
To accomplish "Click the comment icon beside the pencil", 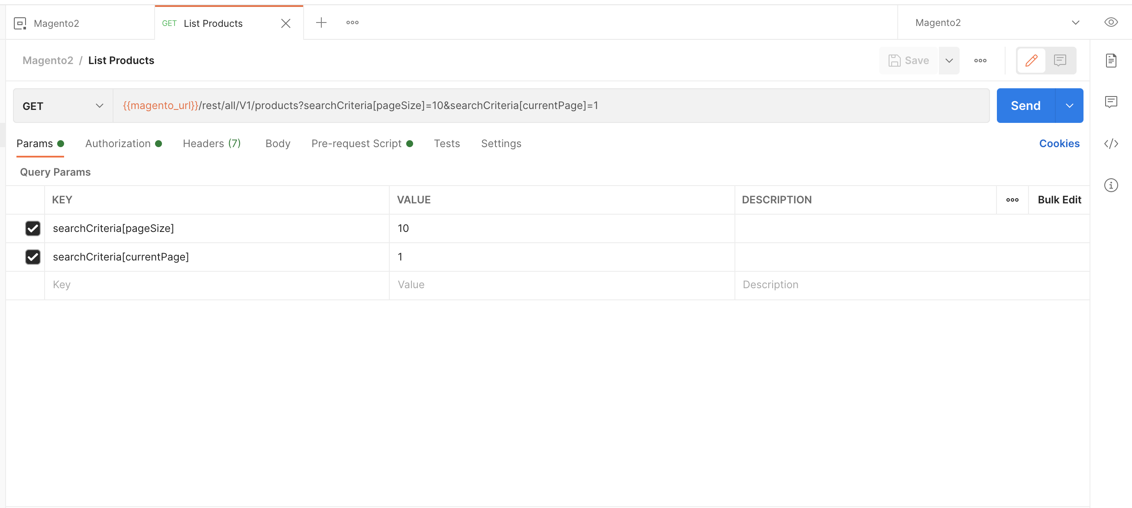I will coord(1061,60).
